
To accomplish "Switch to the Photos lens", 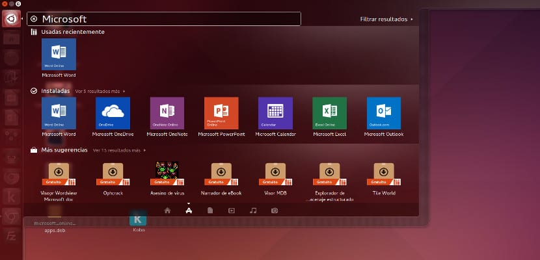I will (x=275, y=211).
